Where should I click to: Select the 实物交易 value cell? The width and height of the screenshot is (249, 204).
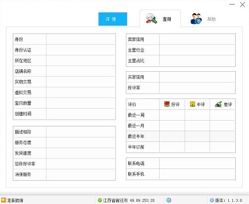click(80, 82)
